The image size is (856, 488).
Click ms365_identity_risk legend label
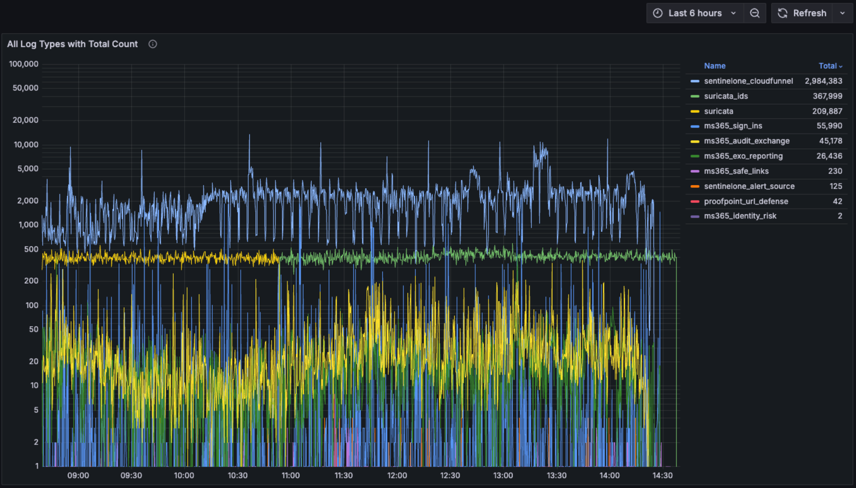point(740,216)
